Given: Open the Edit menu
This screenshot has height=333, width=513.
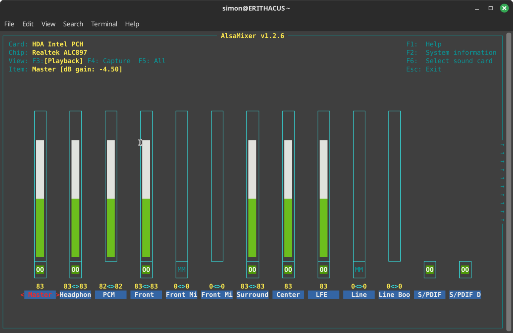Looking at the screenshot, I should pos(28,24).
